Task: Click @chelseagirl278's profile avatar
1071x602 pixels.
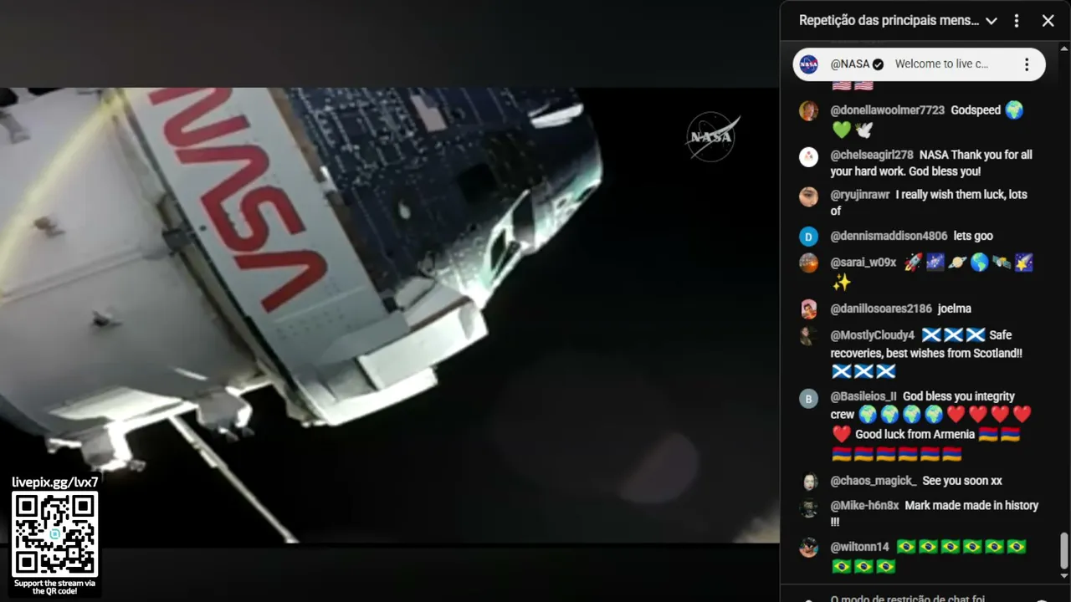Action: (x=808, y=156)
